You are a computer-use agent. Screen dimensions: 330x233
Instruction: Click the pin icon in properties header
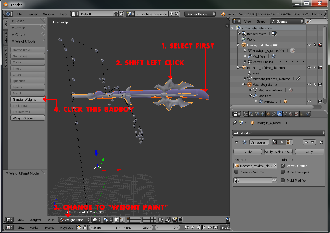[x=235, y=123]
